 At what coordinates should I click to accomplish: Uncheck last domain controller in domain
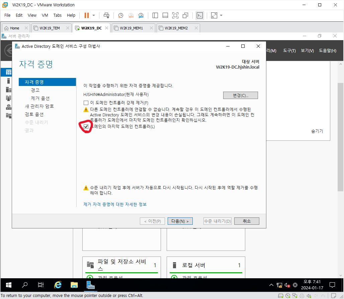86,126
